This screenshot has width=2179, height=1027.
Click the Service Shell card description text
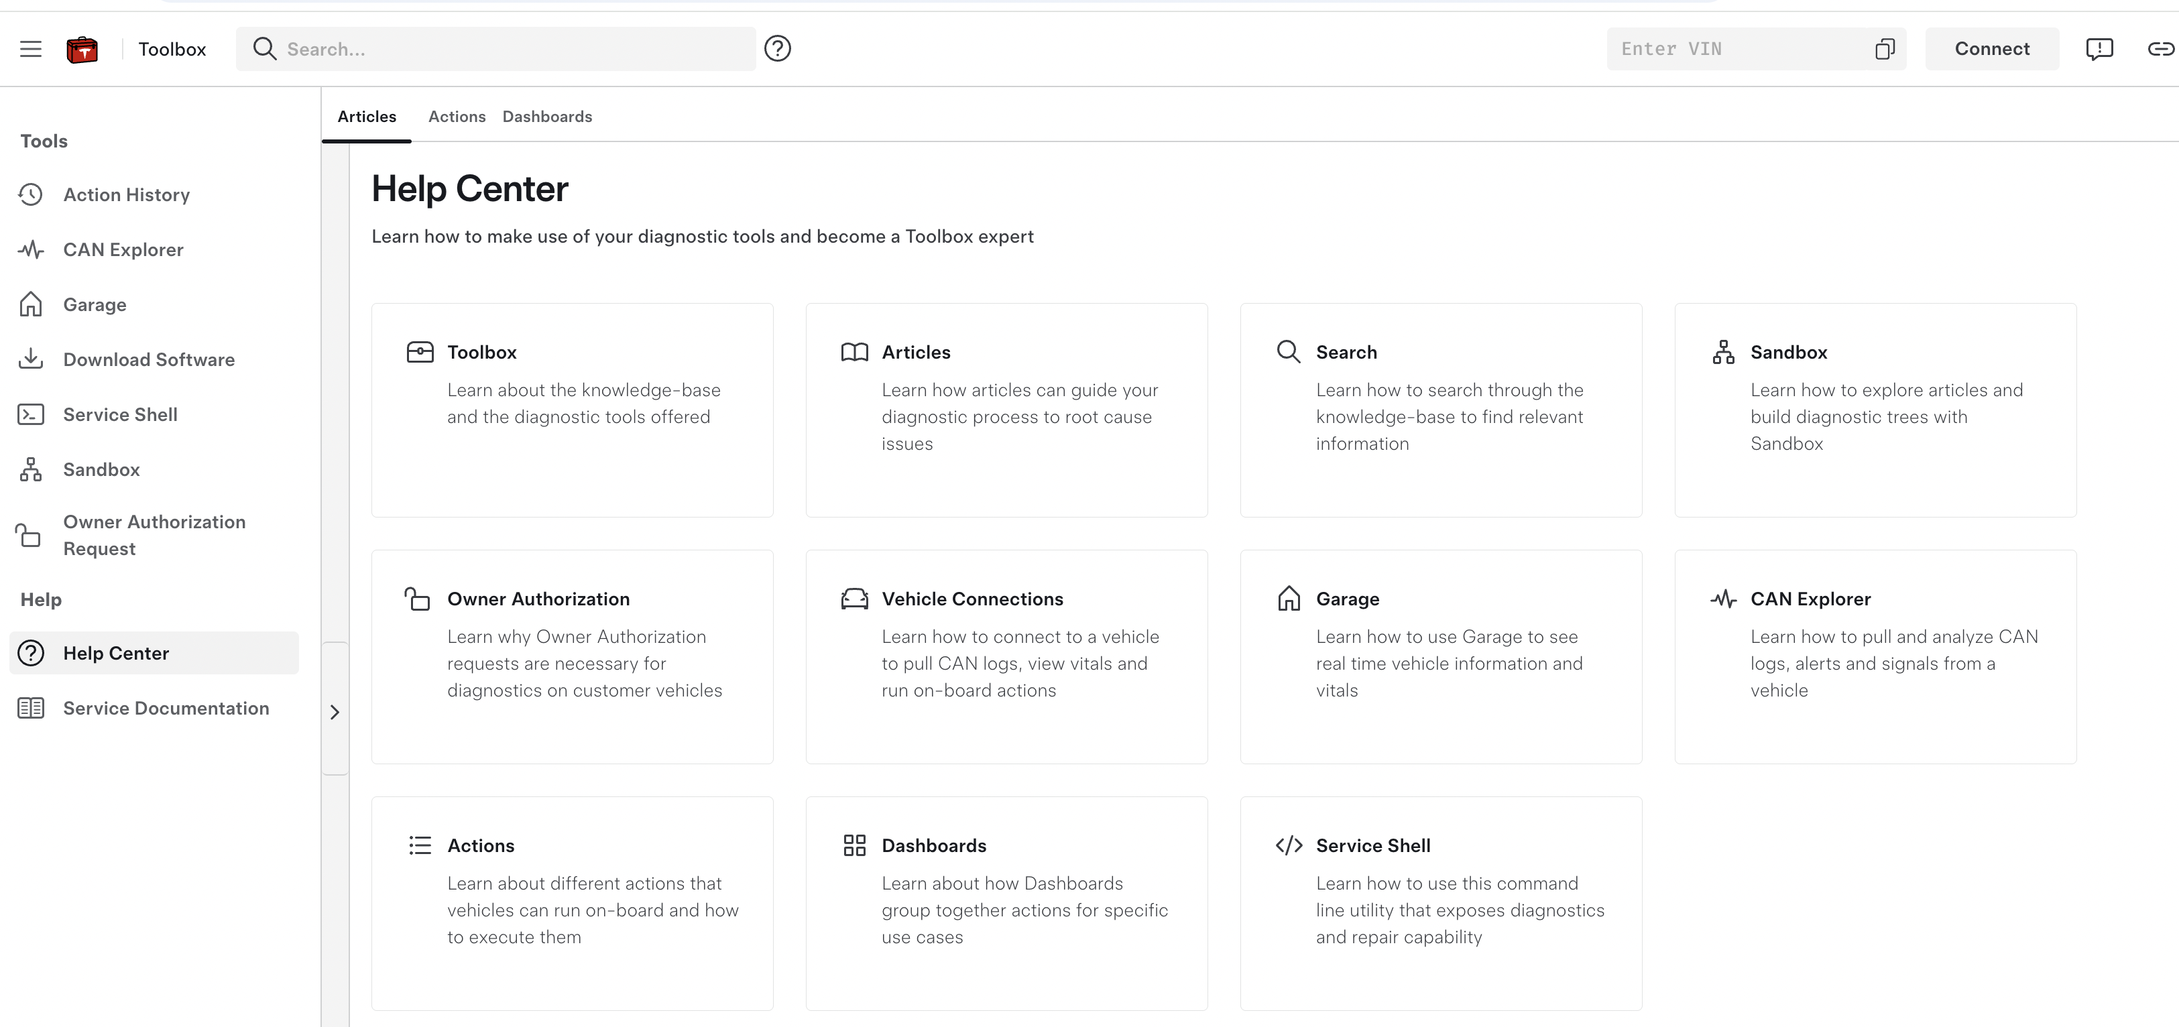[x=1460, y=910]
